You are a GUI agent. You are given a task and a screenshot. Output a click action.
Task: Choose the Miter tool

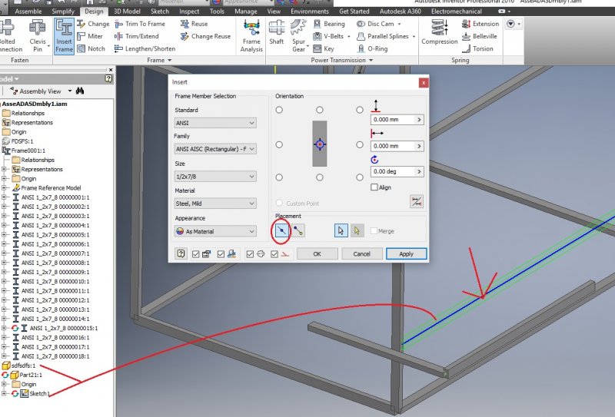(90, 36)
